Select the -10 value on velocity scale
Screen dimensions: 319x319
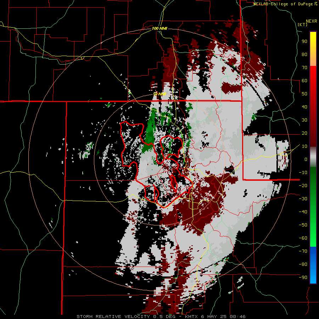click(x=303, y=173)
